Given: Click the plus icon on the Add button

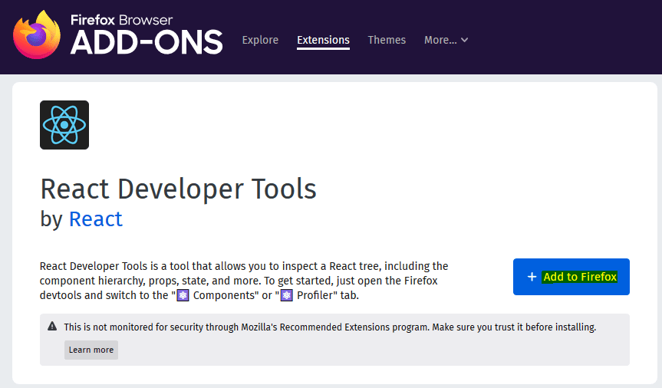Looking at the screenshot, I should 532,277.
